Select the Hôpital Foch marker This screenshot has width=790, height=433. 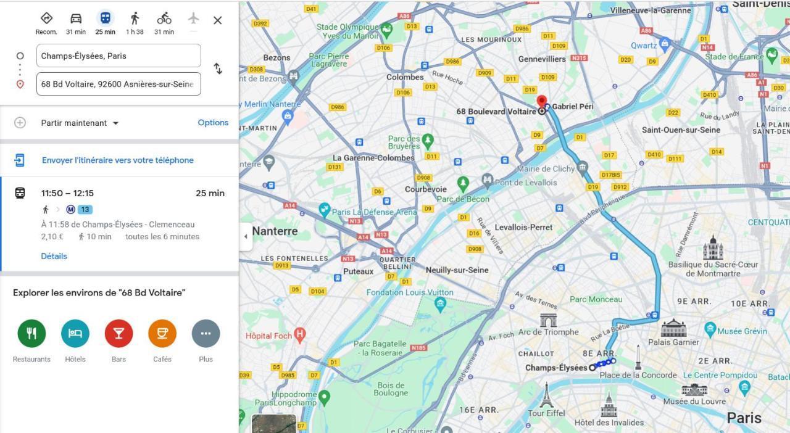[x=300, y=336]
